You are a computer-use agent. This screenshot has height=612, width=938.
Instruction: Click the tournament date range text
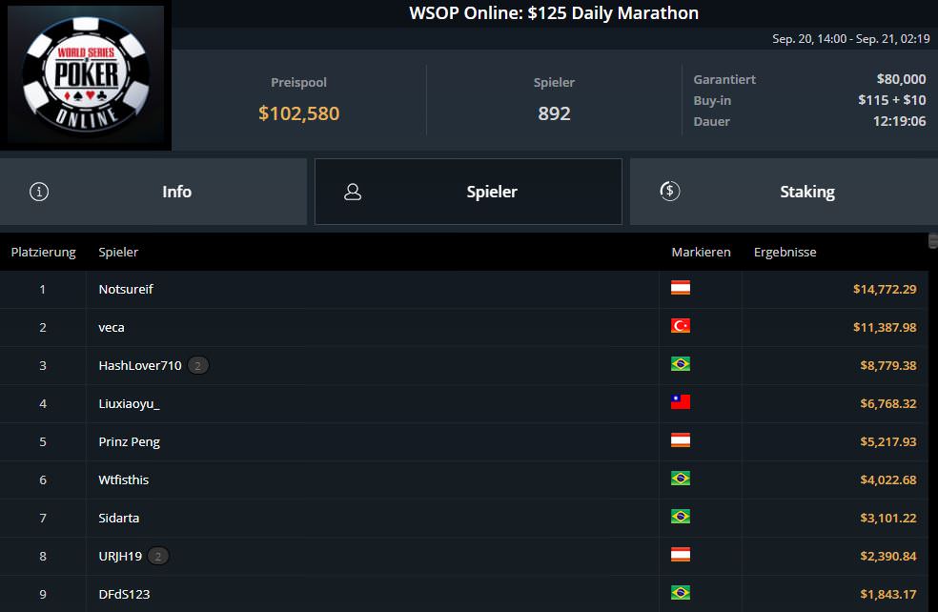(850, 39)
